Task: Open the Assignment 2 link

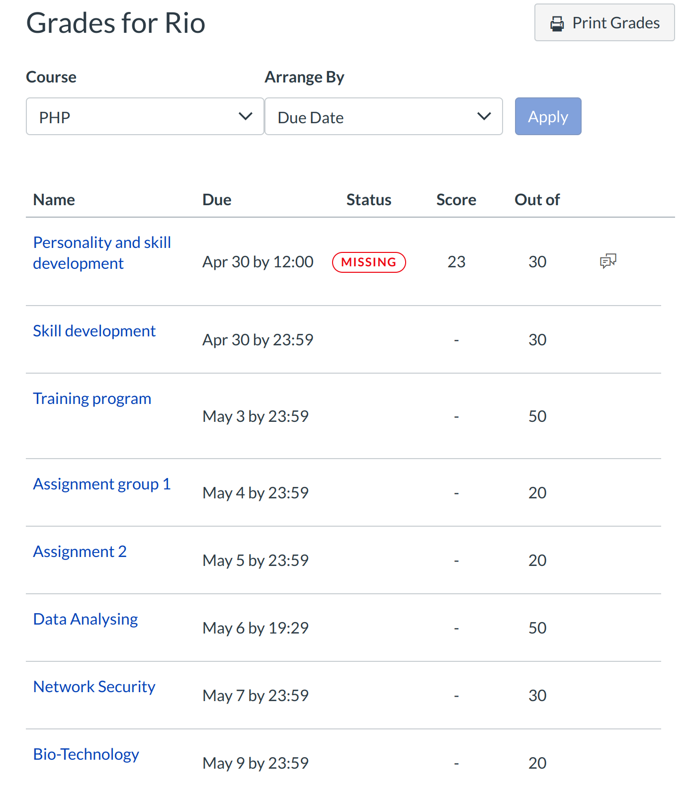Action: [x=80, y=552]
